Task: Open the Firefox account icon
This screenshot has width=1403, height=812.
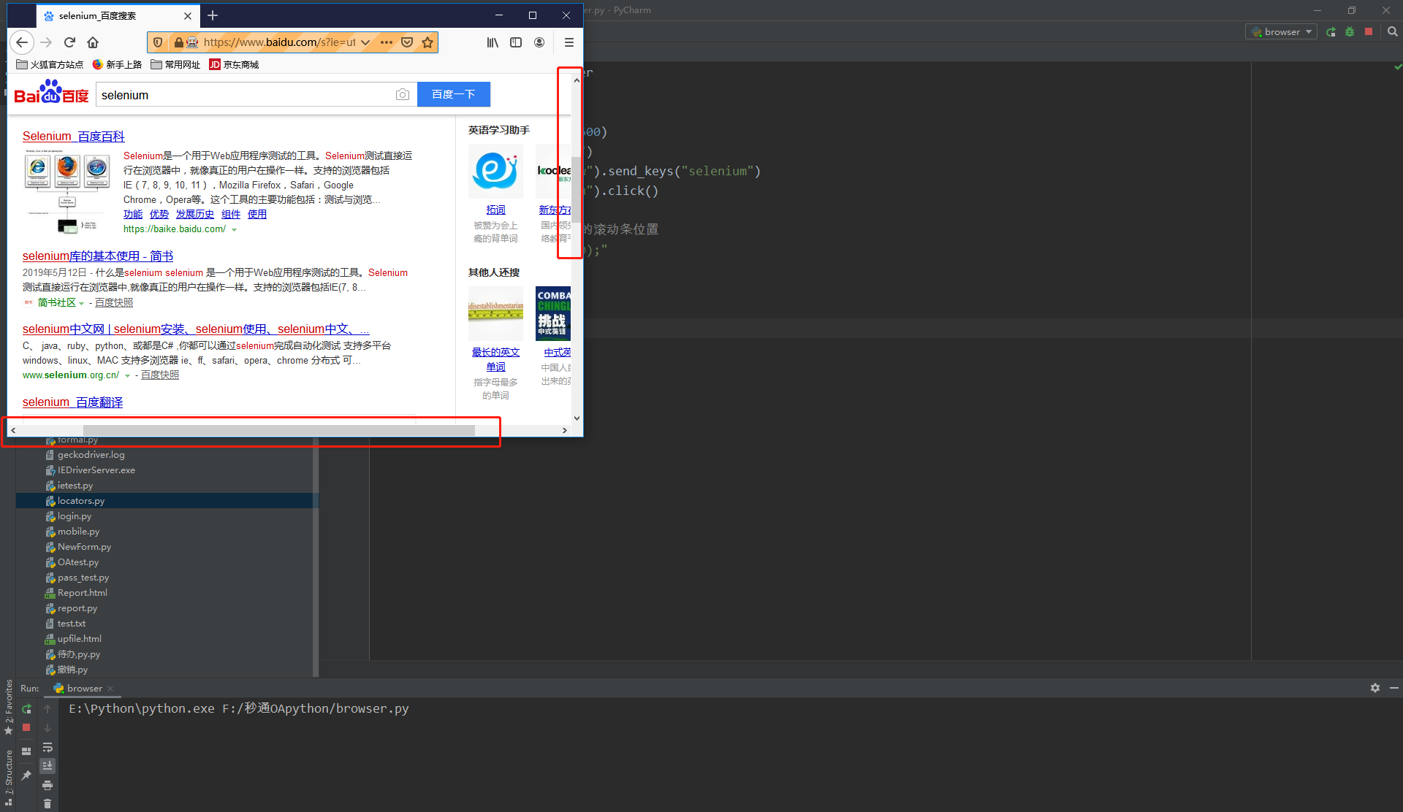Action: click(x=539, y=42)
